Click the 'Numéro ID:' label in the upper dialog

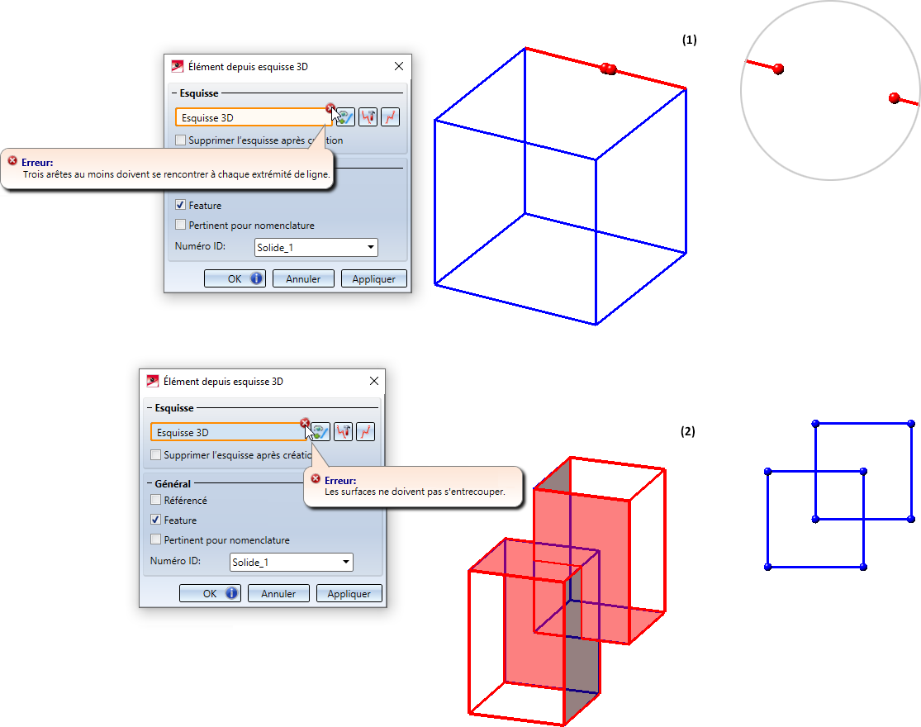[x=200, y=246]
